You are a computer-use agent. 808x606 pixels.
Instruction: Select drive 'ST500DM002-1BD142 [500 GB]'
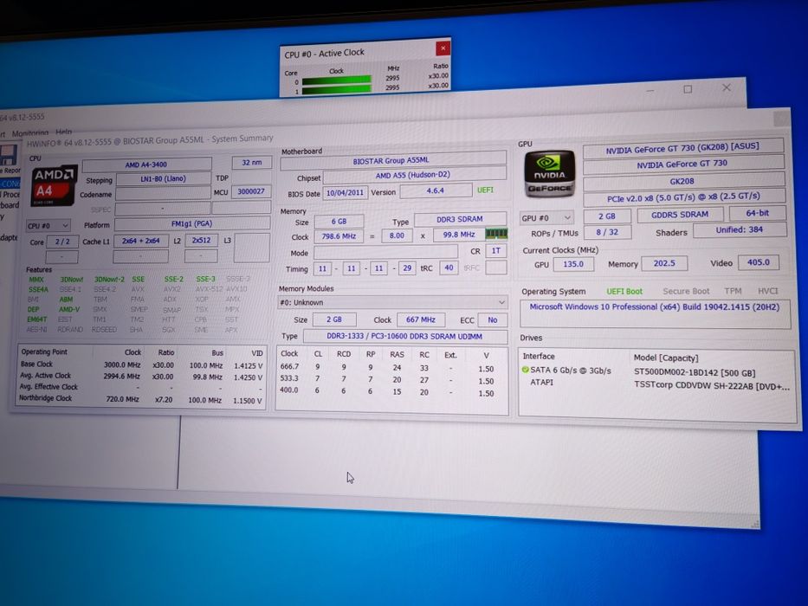point(694,372)
